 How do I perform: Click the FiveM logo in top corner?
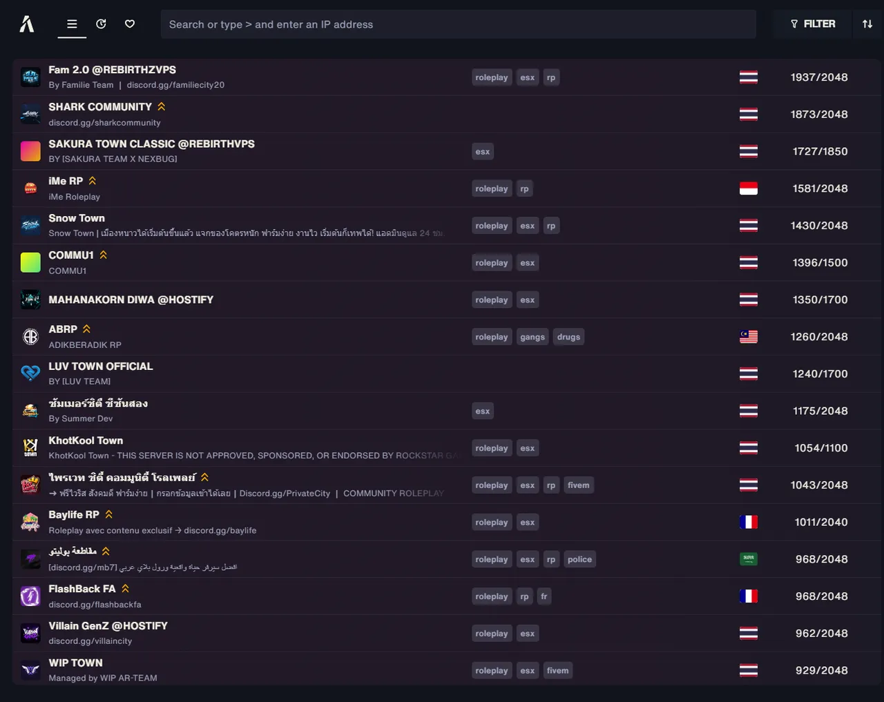click(27, 24)
